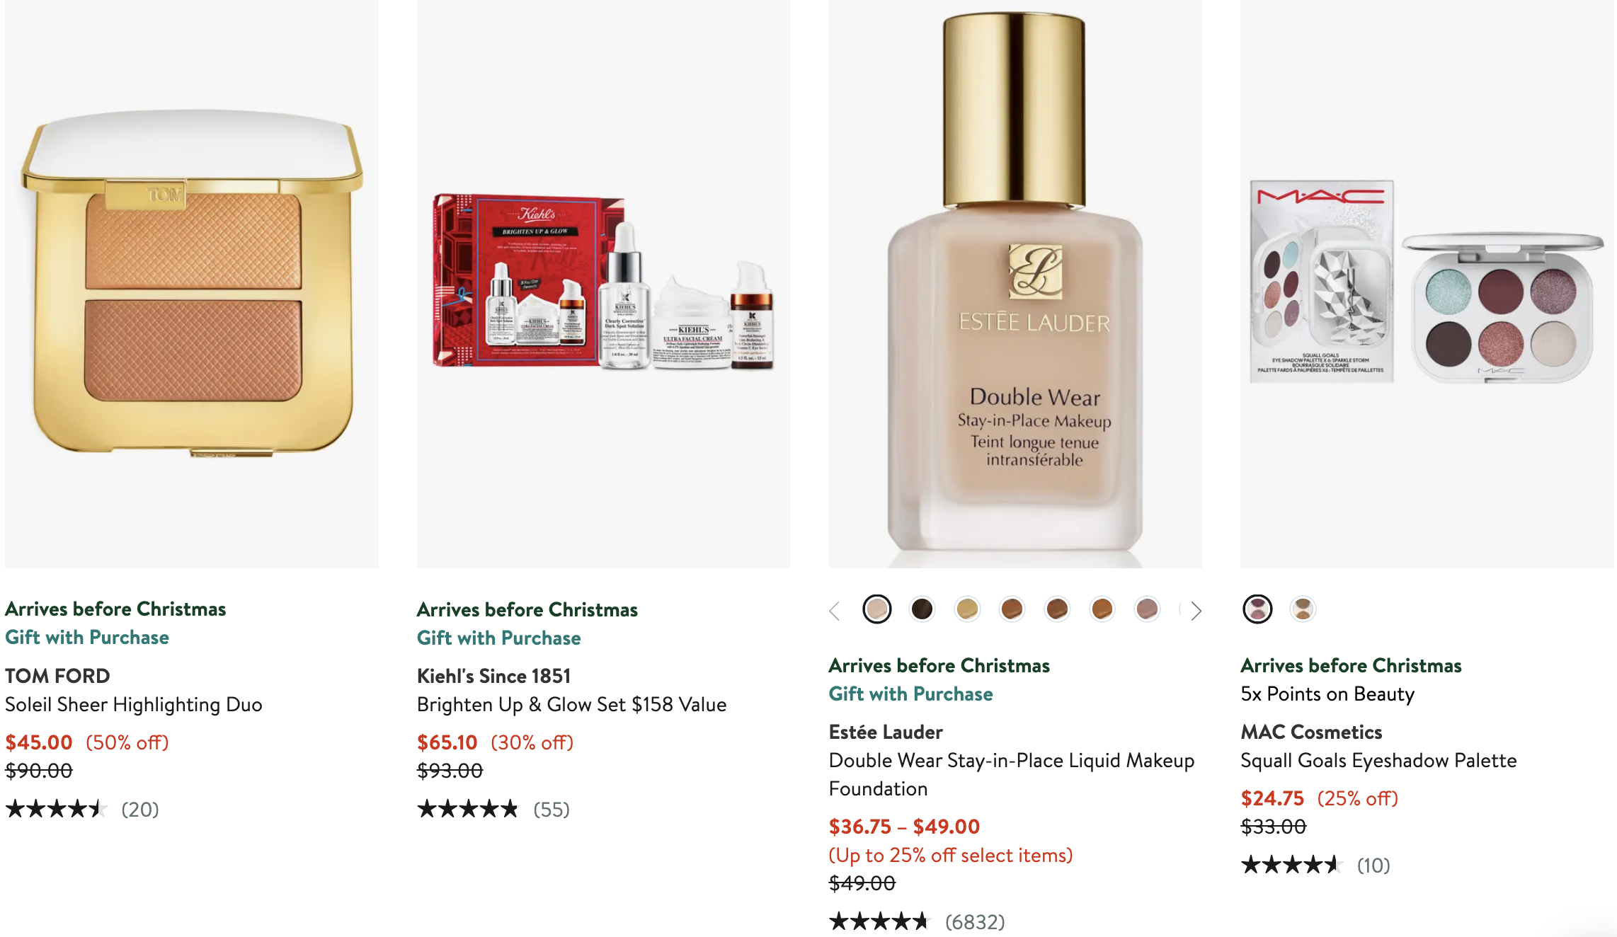
Task: Show next foundation shade swatches arrow
Action: [1196, 610]
